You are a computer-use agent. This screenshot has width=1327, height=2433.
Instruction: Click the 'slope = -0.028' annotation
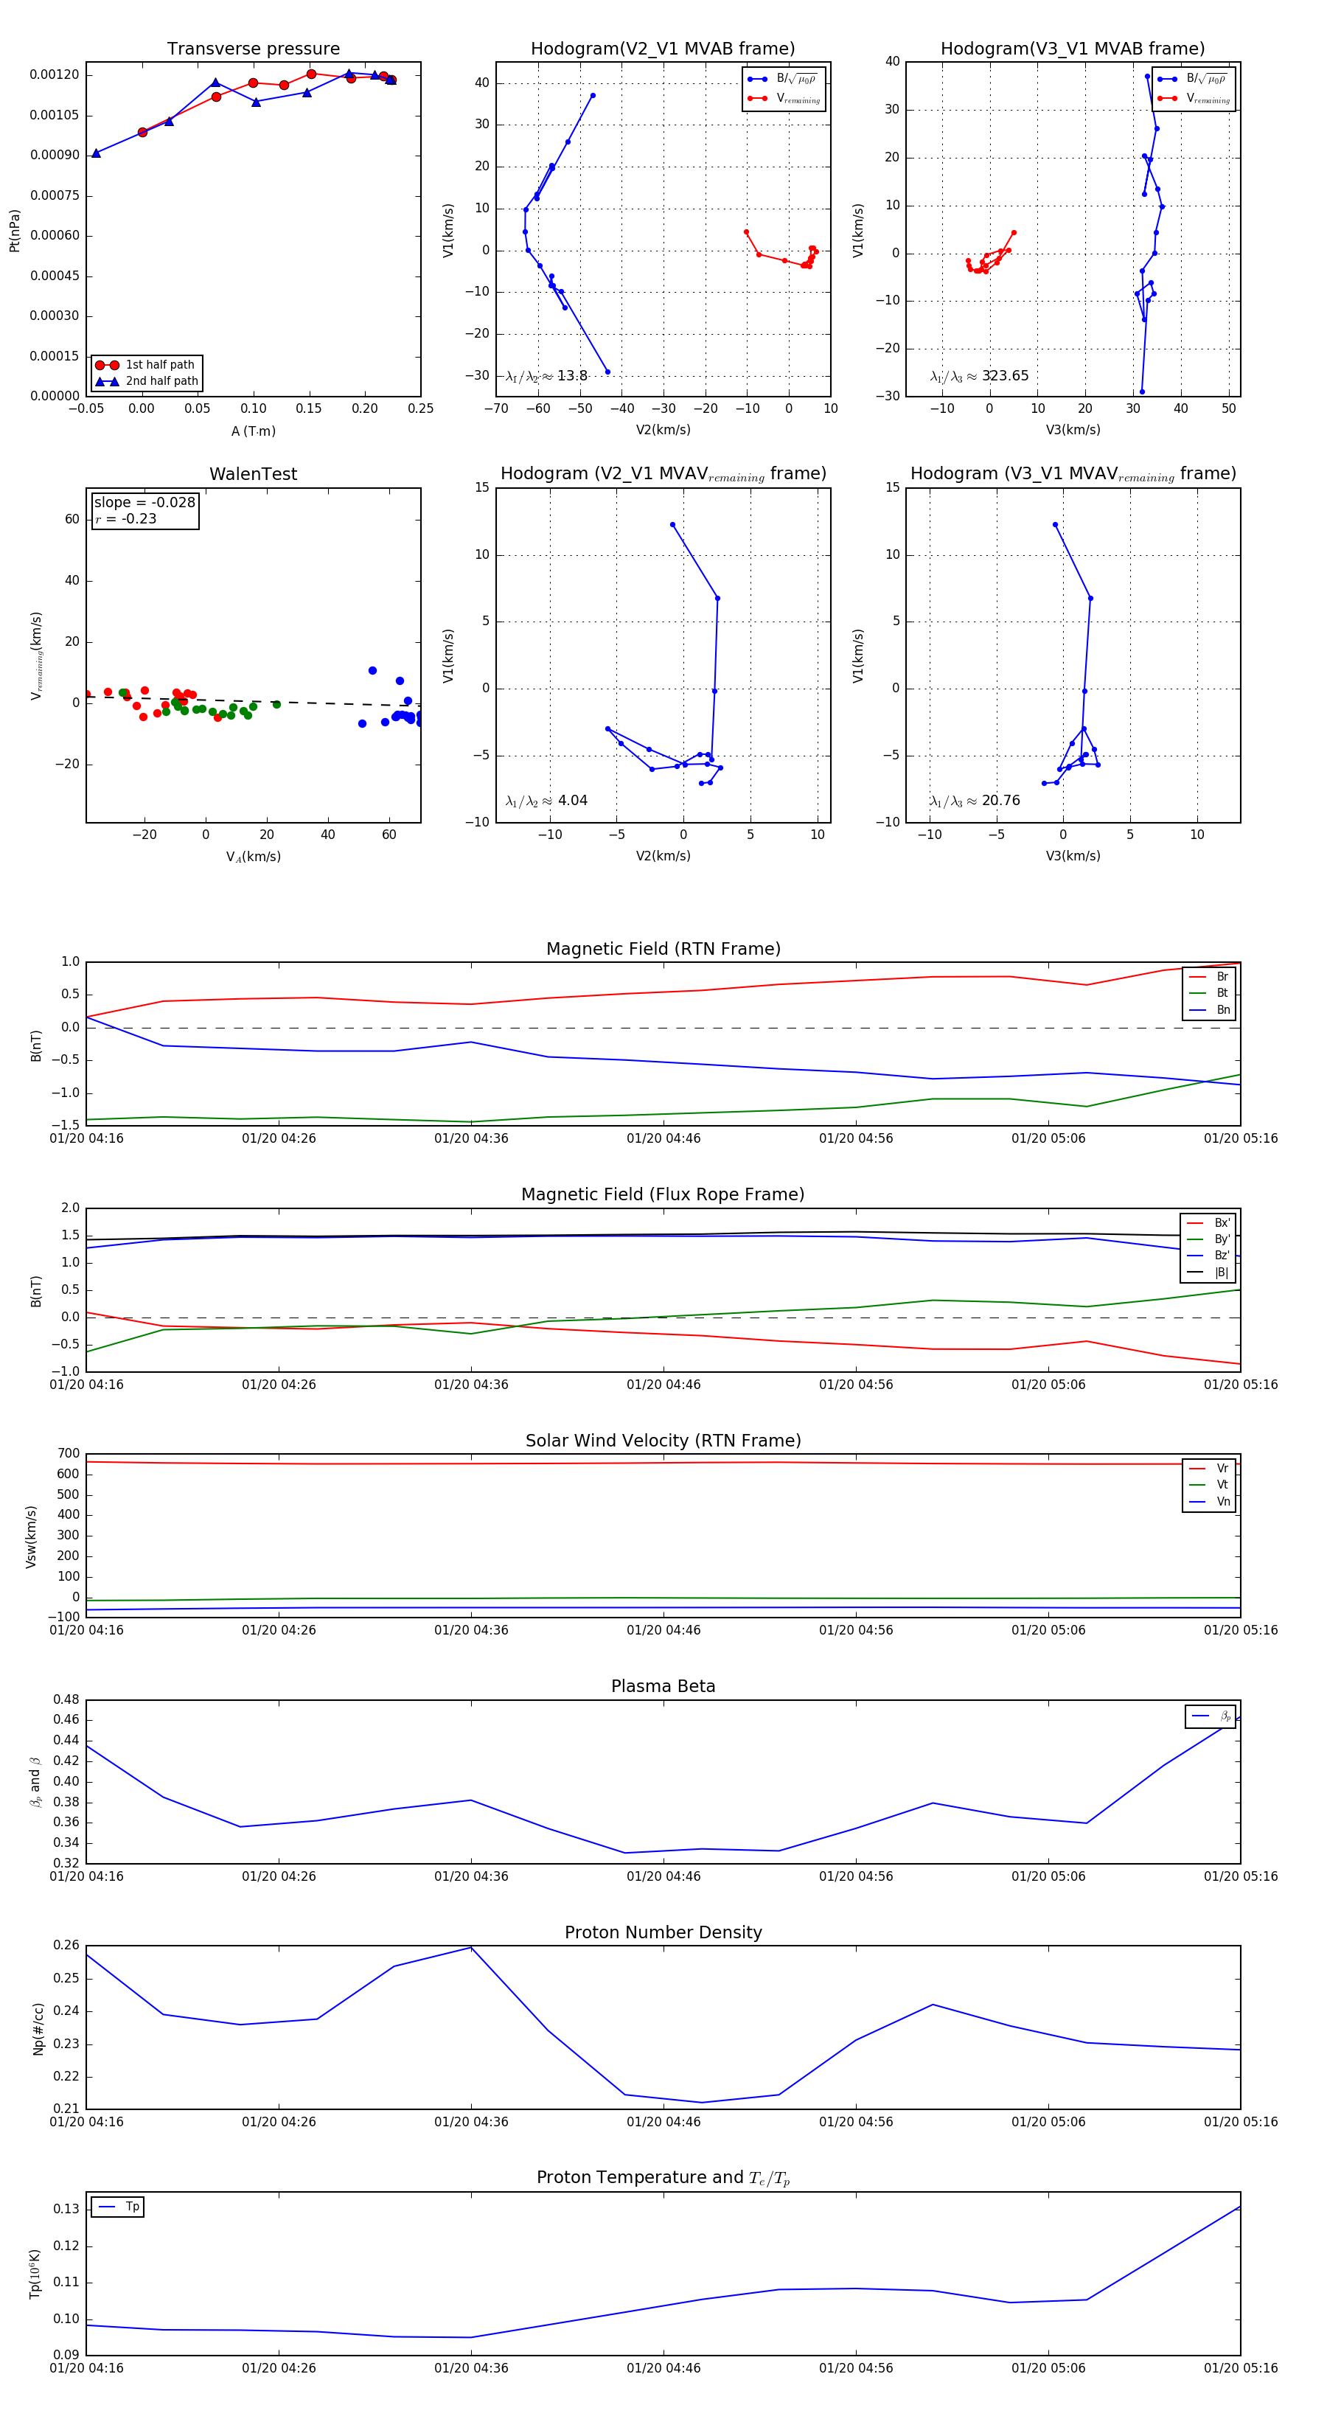click(x=144, y=503)
